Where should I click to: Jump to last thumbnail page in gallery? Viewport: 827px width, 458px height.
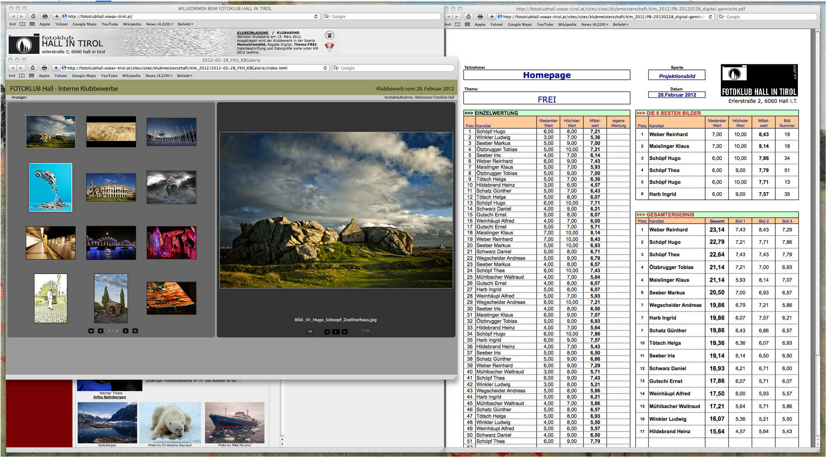coord(135,331)
